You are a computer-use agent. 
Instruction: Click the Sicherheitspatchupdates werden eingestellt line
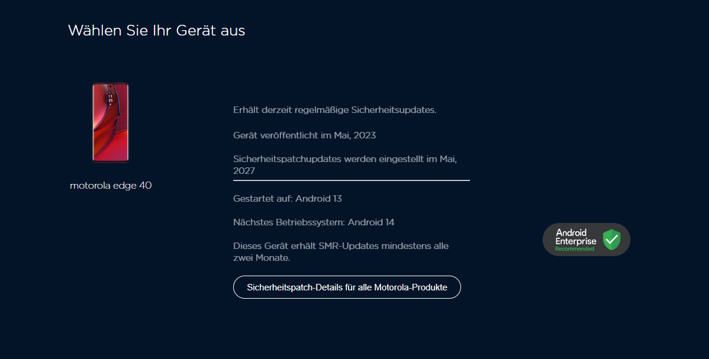[x=345, y=159]
